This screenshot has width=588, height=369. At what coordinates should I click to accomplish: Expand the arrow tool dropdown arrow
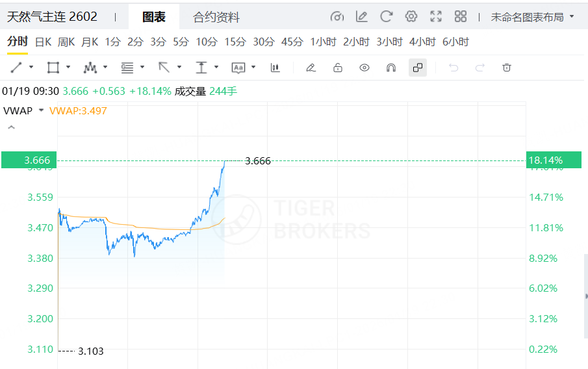coord(179,67)
